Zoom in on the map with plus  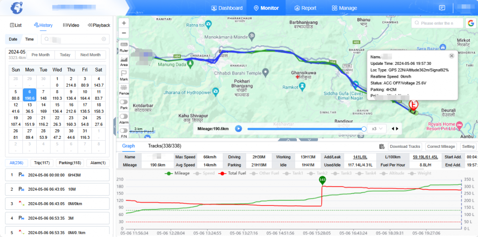(124, 23)
